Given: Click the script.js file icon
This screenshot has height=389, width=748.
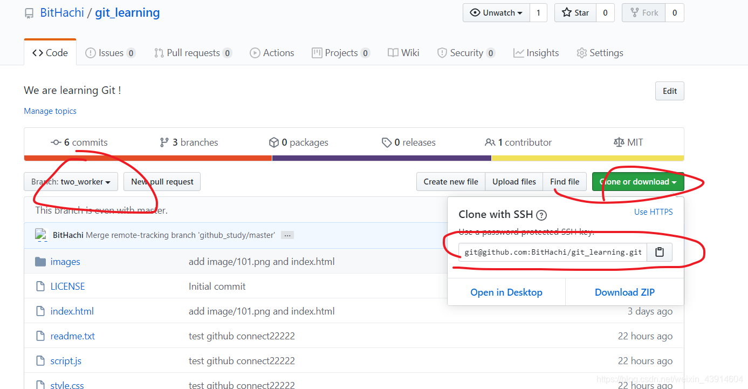Looking at the screenshot, I should point(40,361).
